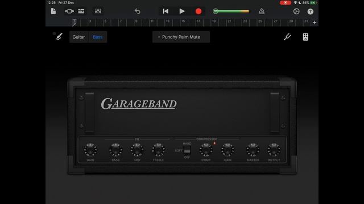Go to beginning of song
Viewport: 364px width, 204px height.
point(166,11)
